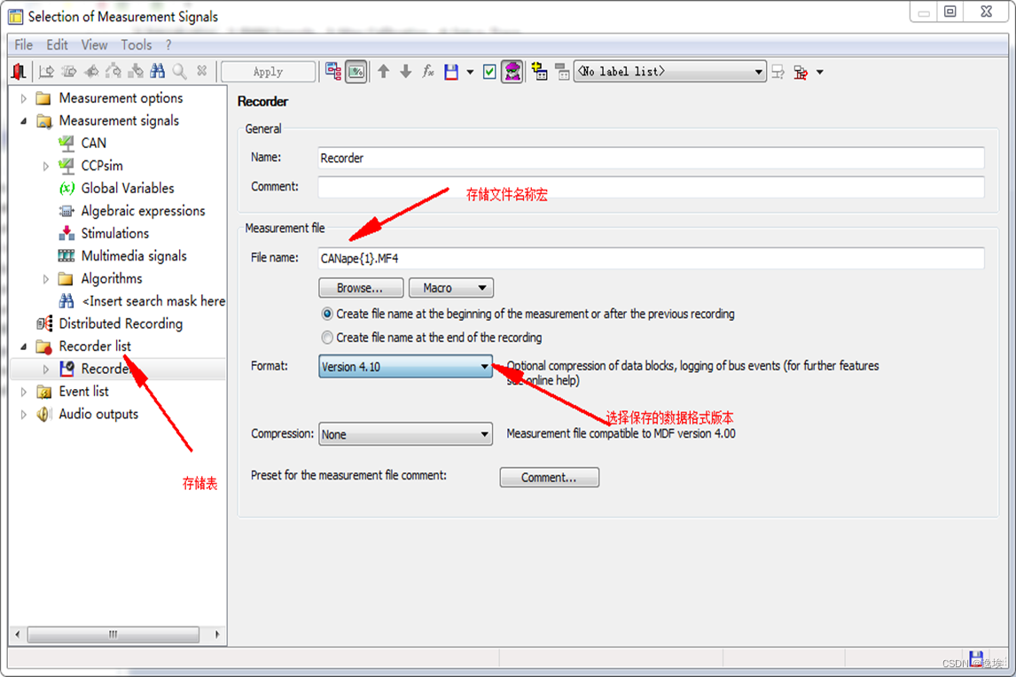Toggle the display window icon in toolbar

(356, 71)
